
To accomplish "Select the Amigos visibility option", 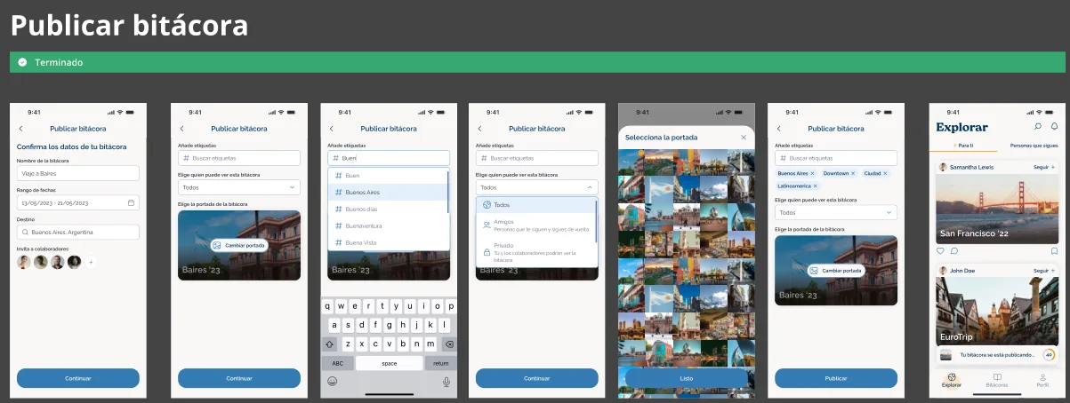I will (535, 225).
